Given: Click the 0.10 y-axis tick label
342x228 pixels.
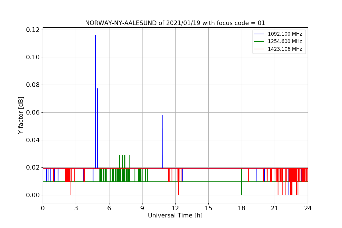Looking at the screenshot, I should 32,57.
